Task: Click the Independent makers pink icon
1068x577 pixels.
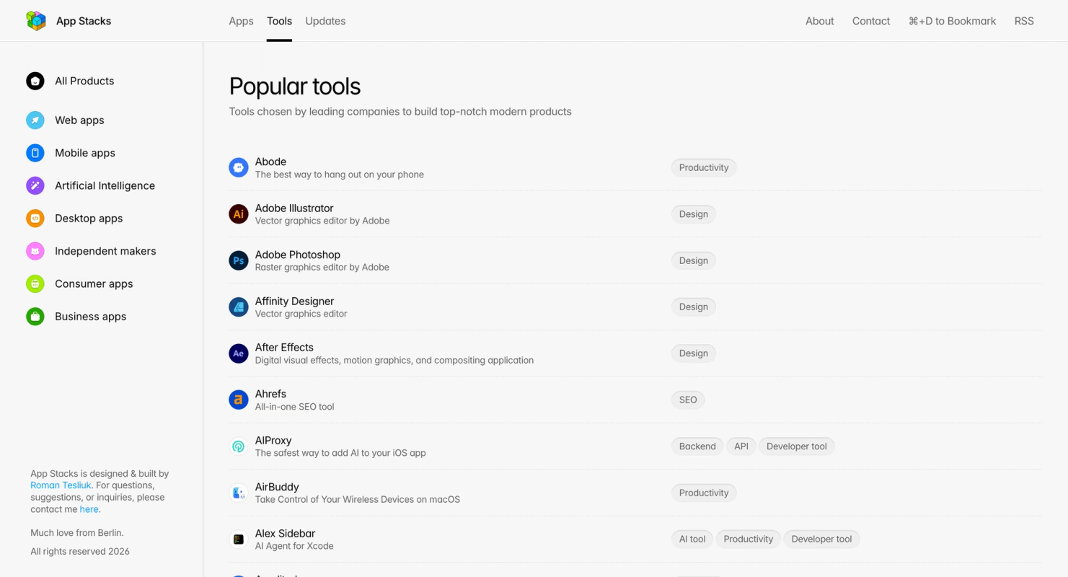Action: 35,251
